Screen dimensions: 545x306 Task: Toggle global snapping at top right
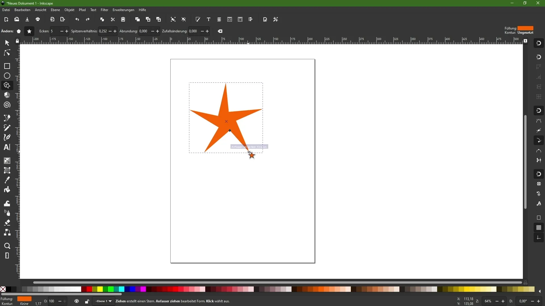click(x=539, y=43)
